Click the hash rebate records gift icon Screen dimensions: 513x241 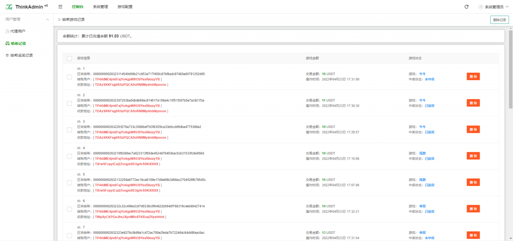7,55
